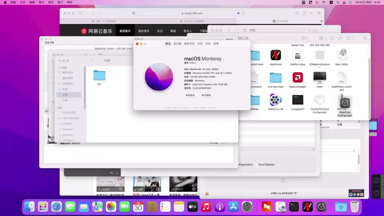
Task: Open Trash in the Dock
Action: pos(354,207)
